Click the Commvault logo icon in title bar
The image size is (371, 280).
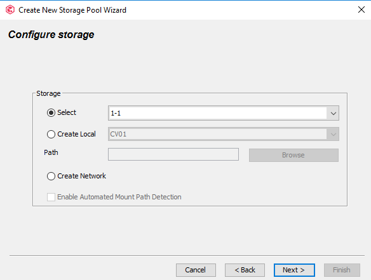[x=10, y=10]
